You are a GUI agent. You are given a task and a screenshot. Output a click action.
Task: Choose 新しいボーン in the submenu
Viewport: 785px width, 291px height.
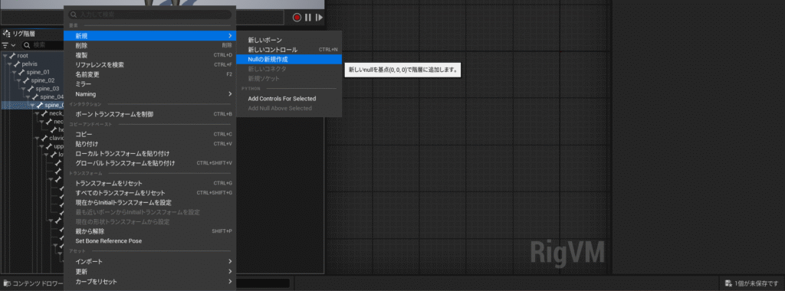[289, 40]
